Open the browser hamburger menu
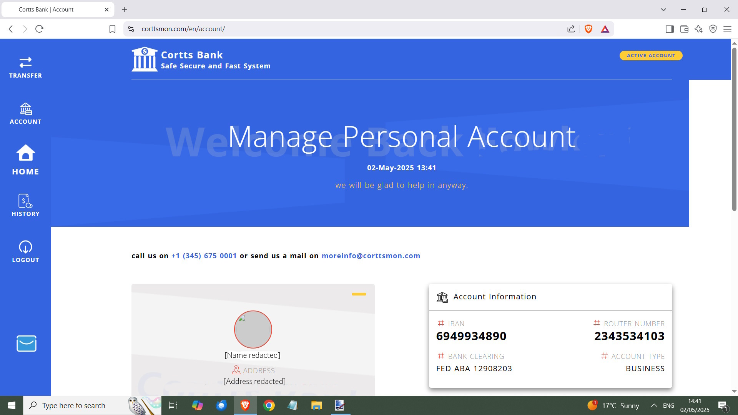The width and height of the screenshot is (738, 415). (727, 29)
